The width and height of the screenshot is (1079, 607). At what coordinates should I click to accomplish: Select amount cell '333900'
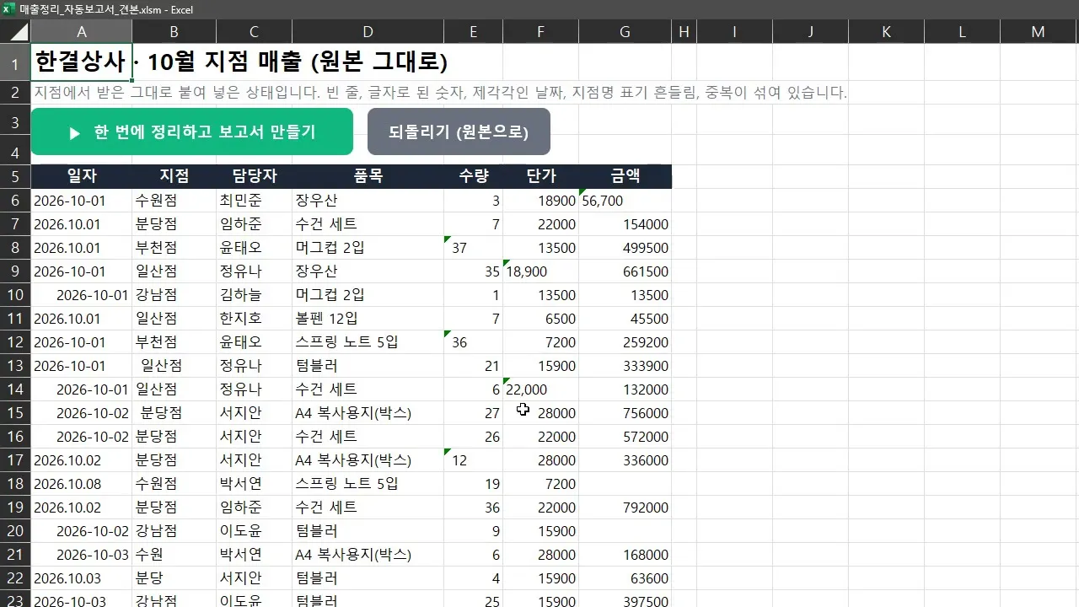point(625,366)
